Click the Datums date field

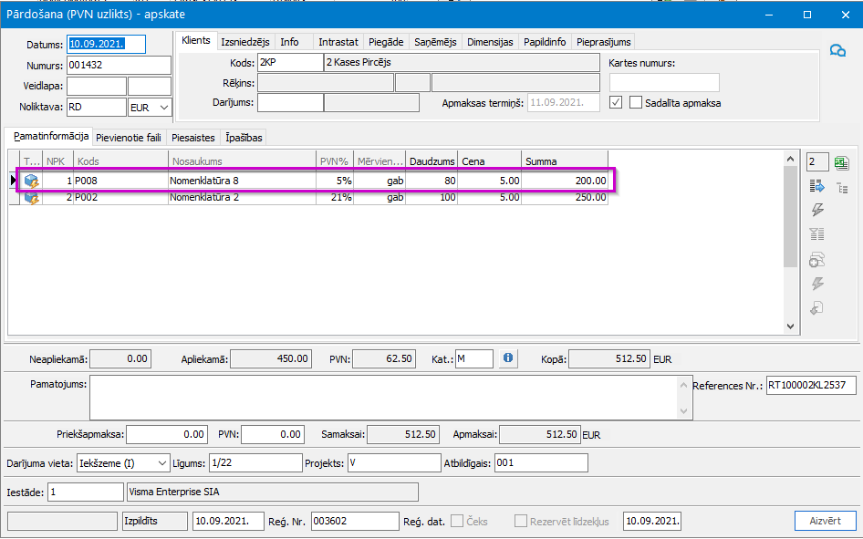106,44
